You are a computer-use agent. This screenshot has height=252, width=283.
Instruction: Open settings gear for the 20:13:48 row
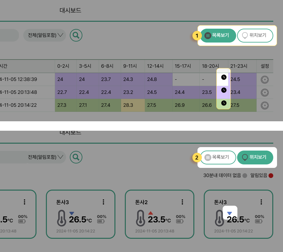click(265, 92)
